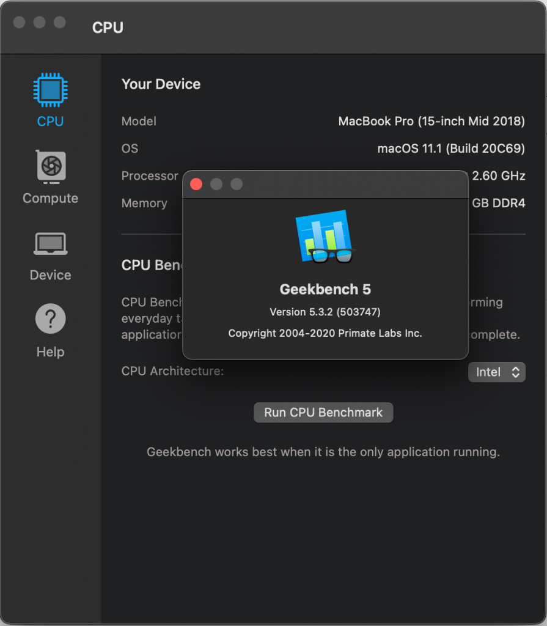Click the zoom button in About dialog
547x626 pixels.
(237, 184)
